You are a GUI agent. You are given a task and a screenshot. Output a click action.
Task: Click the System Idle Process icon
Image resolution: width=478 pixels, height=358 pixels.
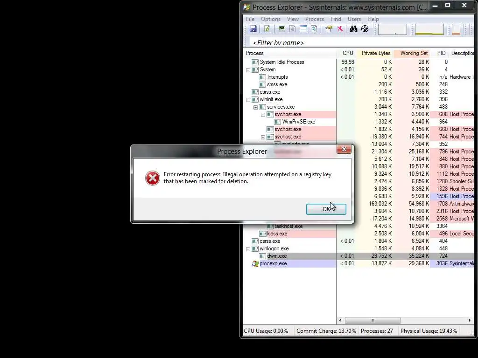(255, 62)
